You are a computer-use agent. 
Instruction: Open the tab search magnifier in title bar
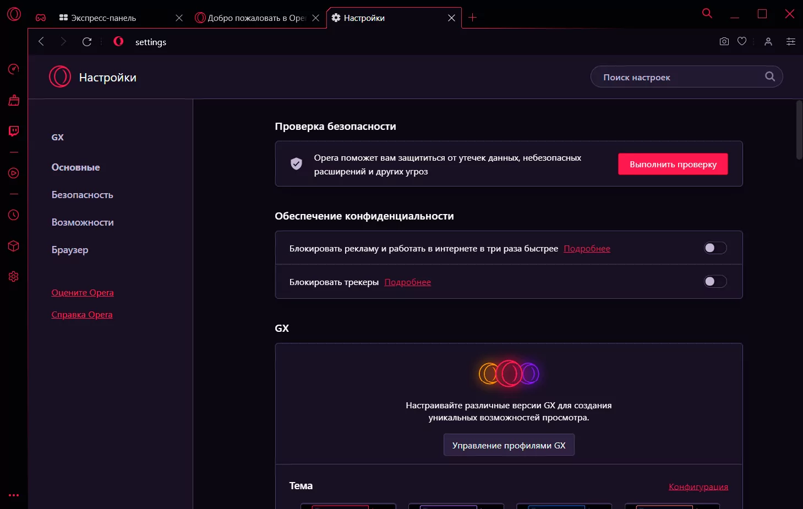707,13
